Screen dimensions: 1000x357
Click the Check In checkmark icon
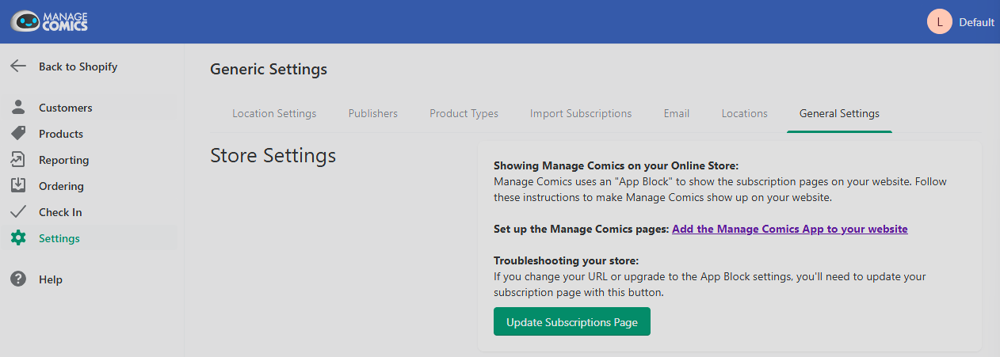pos(18,212)
